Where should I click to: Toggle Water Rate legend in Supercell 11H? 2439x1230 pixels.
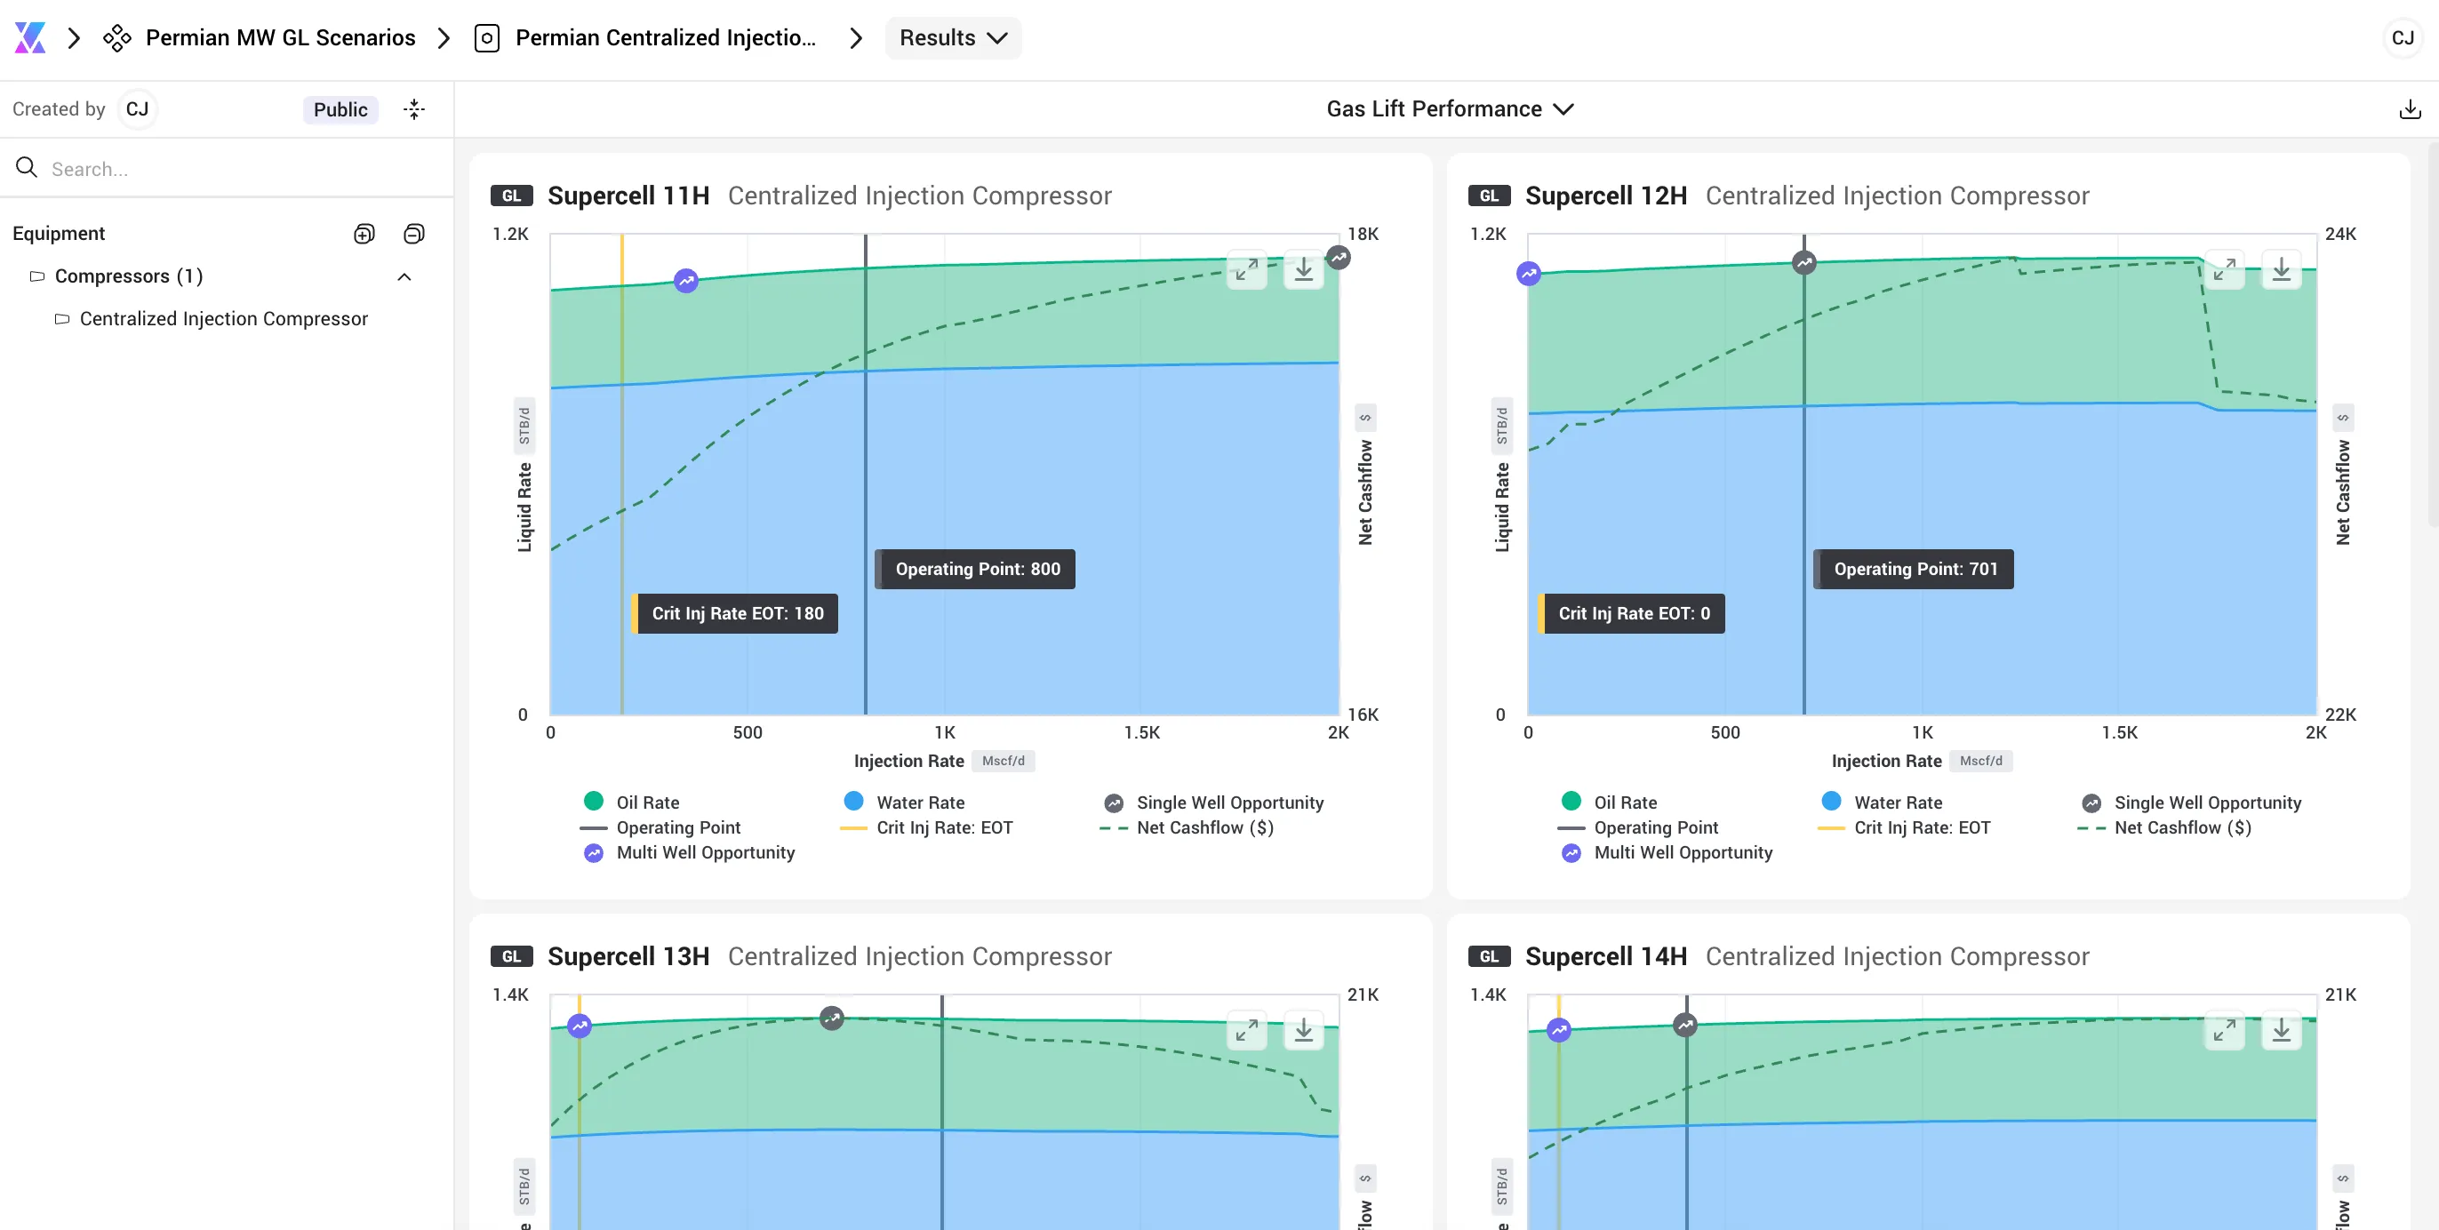pyautogui.click(x=903, y=802)
